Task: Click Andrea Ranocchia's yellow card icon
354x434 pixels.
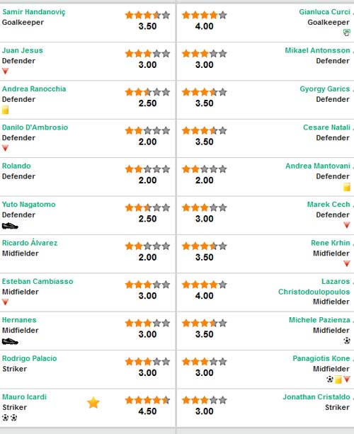Action: (5, 110)
